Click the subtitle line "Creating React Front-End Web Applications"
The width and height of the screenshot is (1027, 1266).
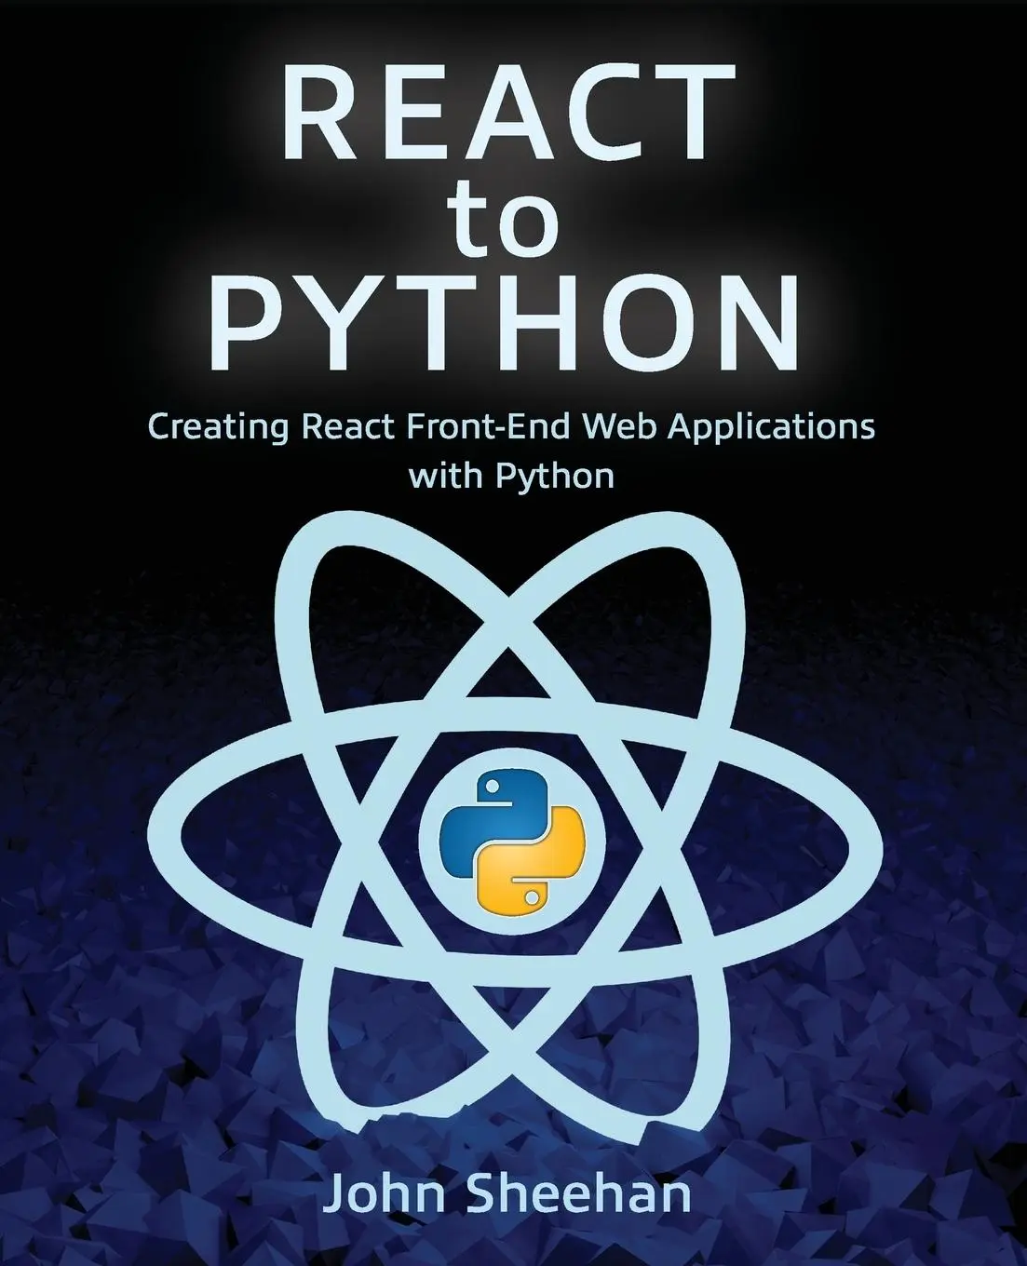(x=512, y=429)
